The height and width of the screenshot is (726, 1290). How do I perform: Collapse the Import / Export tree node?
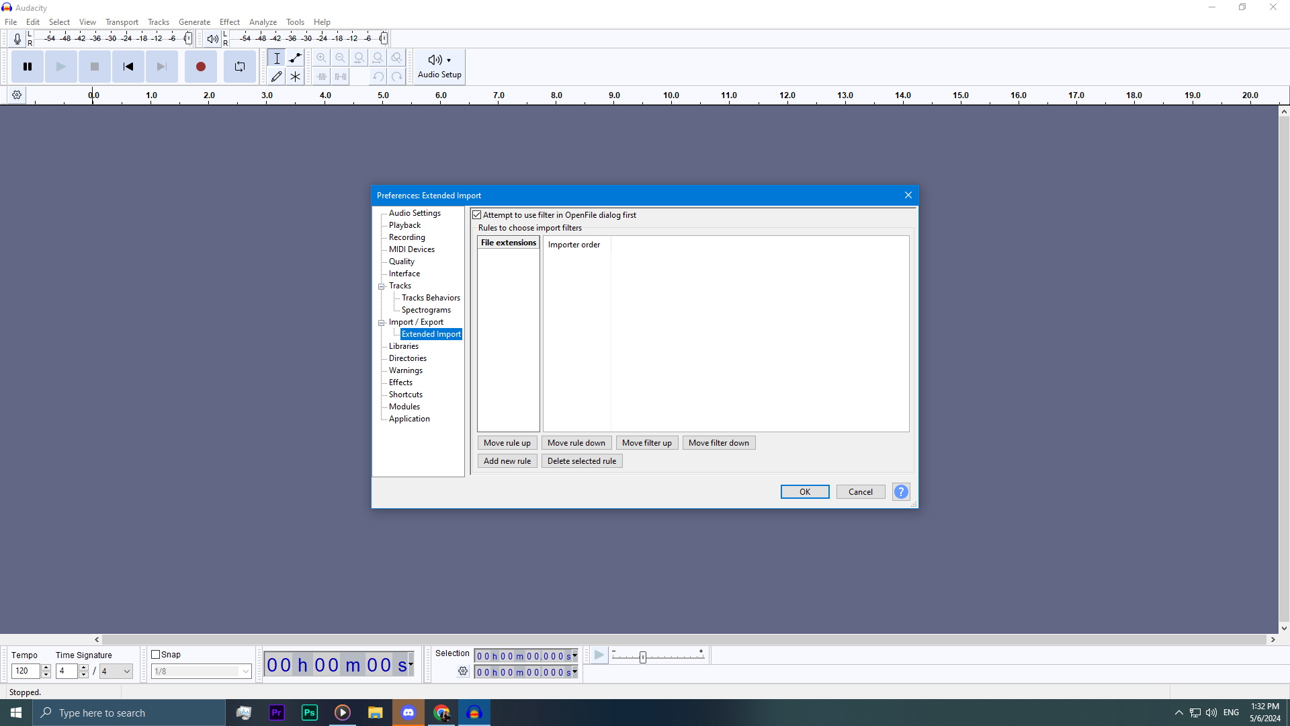[382, 323]
